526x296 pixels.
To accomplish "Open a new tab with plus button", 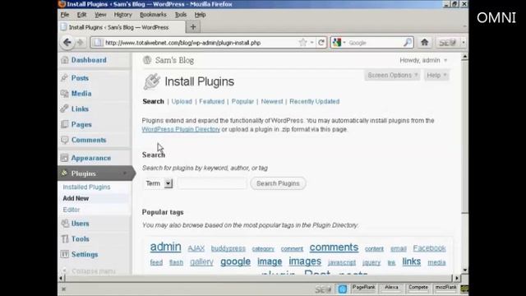I will (193, 27).
